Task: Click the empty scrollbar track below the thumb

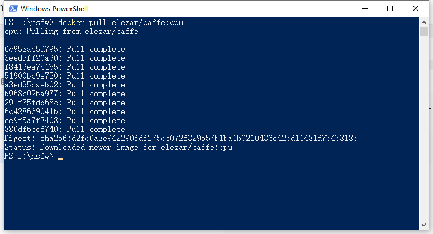Action: click(424, 128)
